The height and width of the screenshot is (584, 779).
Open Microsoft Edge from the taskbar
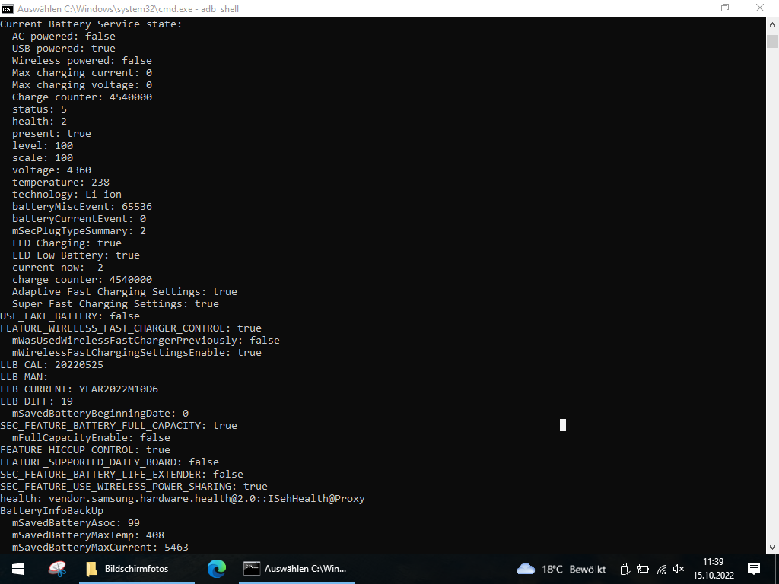coord(217,569)
